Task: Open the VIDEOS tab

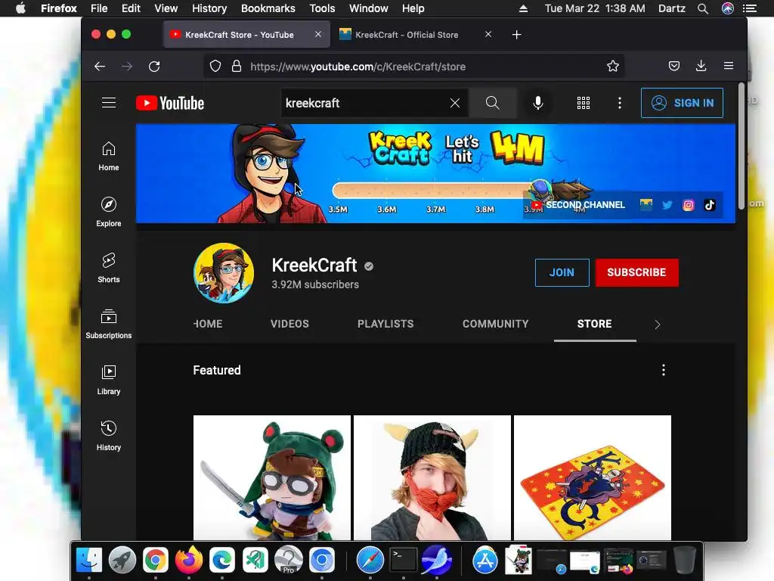Action: (289, 324)
